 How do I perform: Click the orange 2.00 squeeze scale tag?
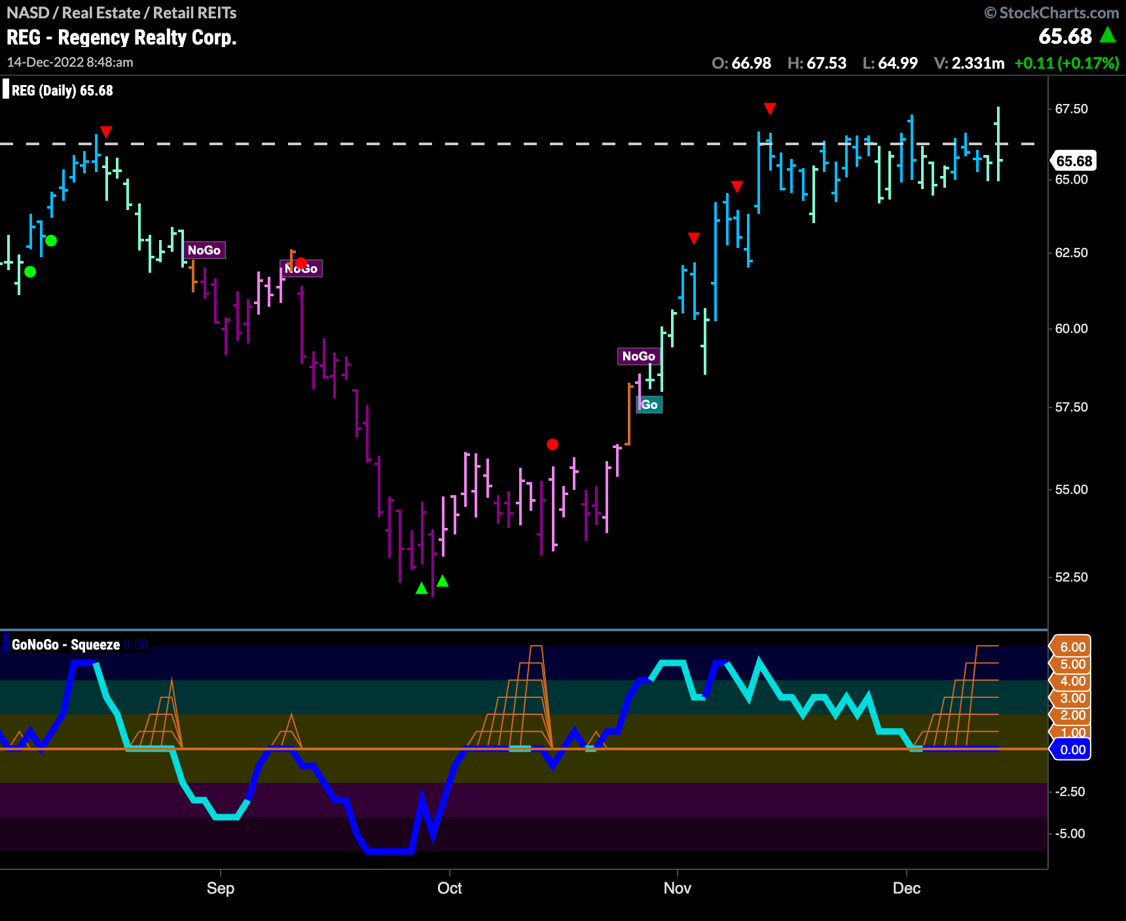click(1071, 715)
